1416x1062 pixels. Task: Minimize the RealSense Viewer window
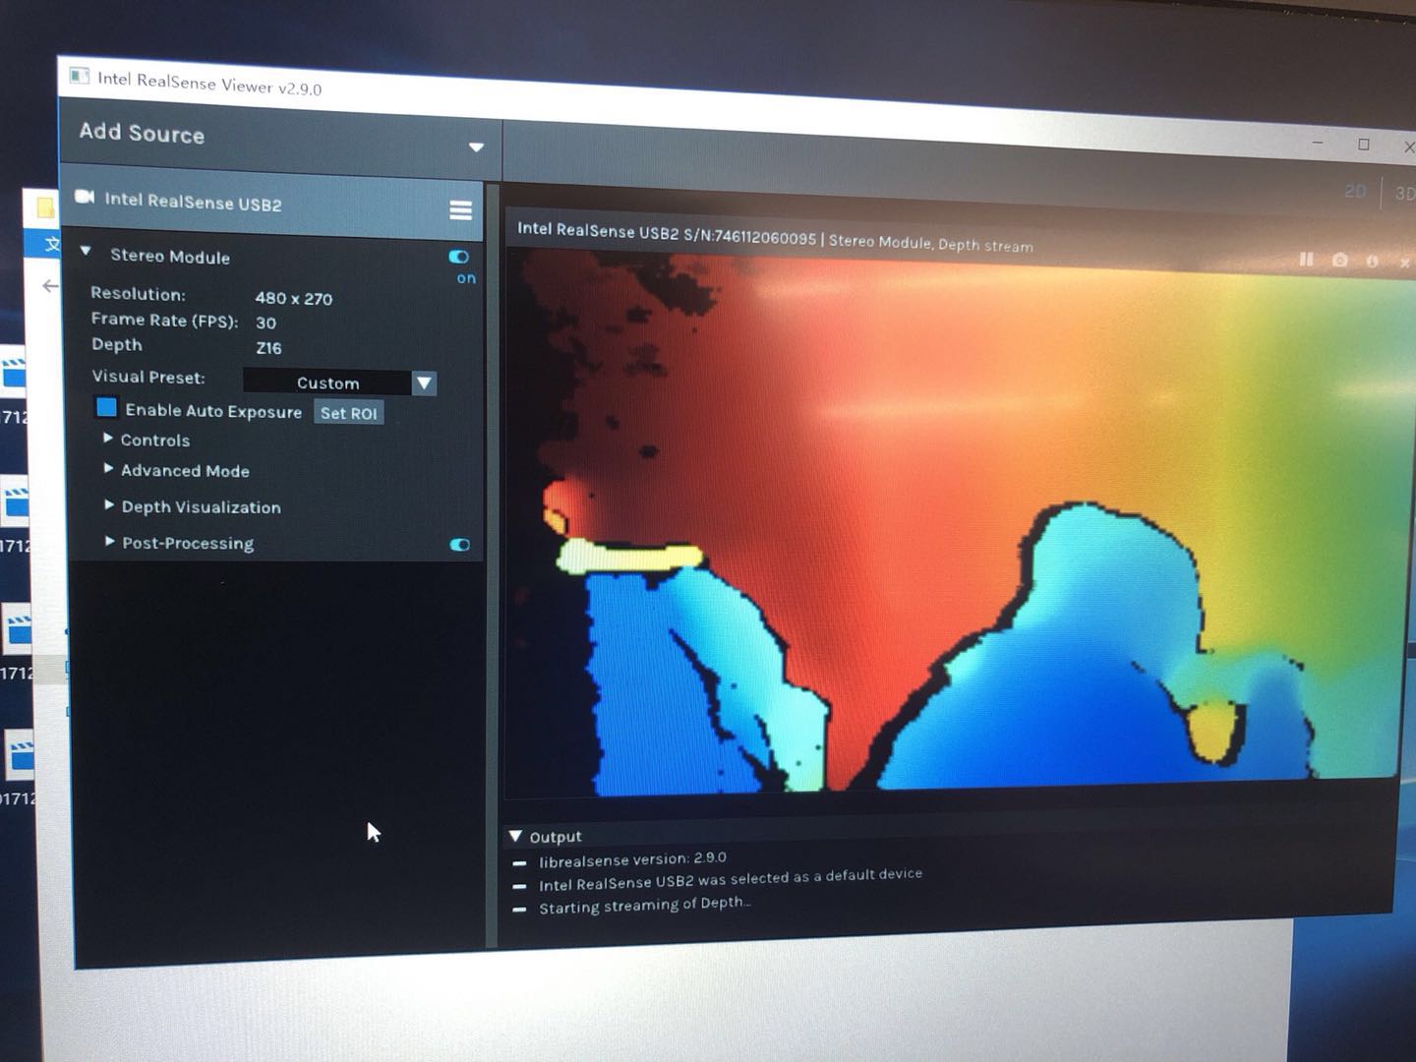coord(1317,143)
